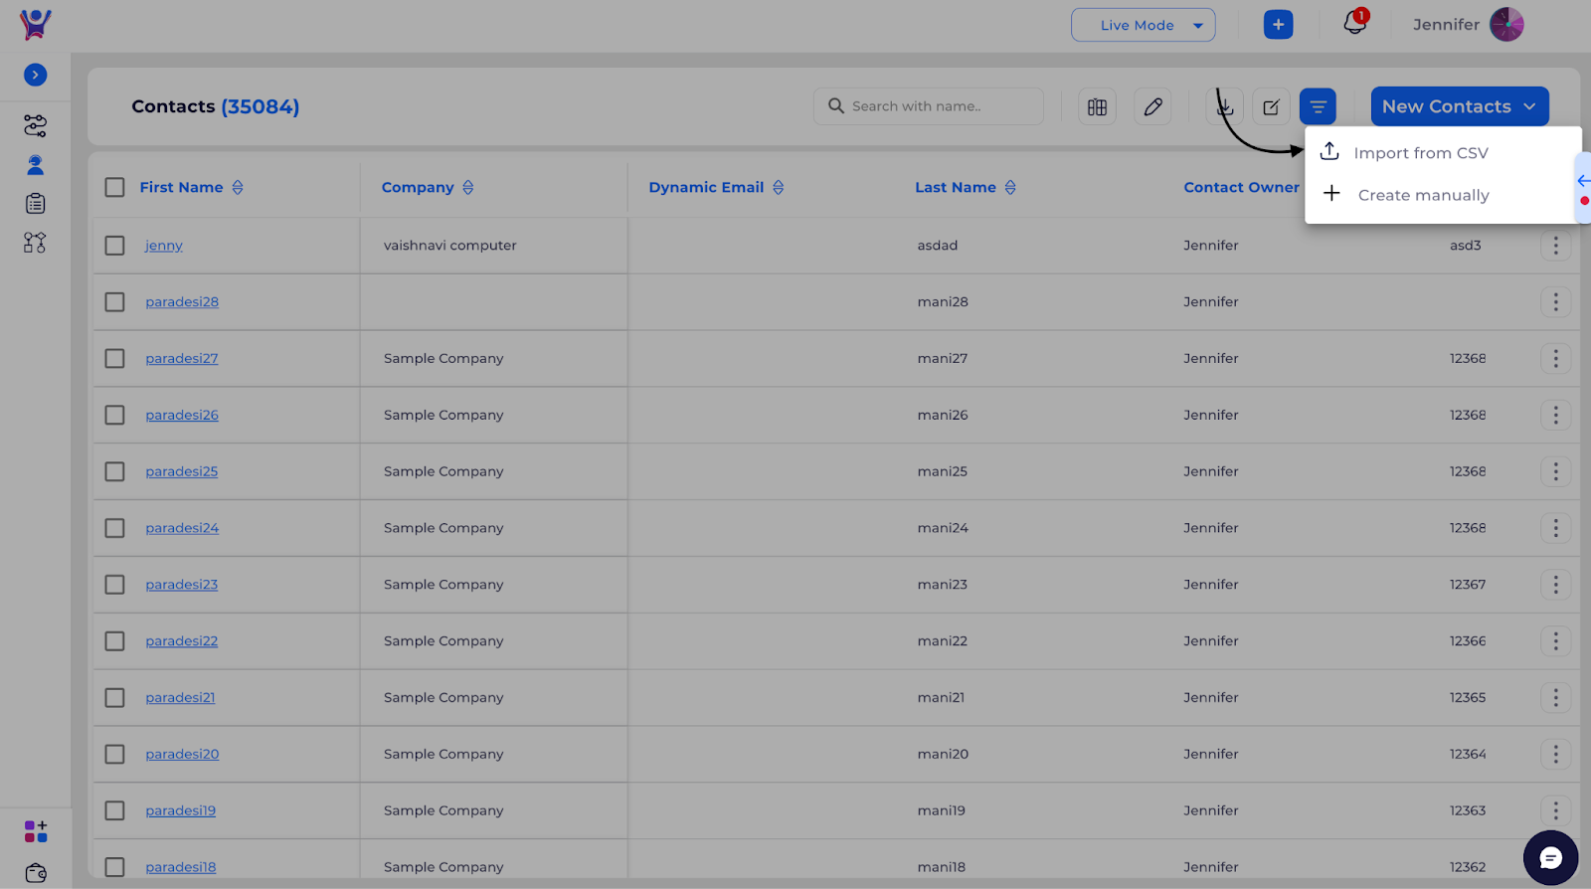Click the blue plus quick-add button

tap(1278, 25)
